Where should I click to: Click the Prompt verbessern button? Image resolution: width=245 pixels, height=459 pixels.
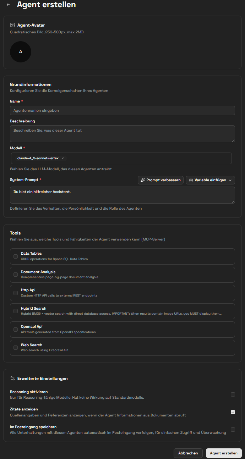pyautogui.click(x=160, y=180)
